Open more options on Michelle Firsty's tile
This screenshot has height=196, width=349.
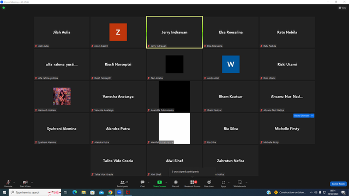(x=312, y=115)
